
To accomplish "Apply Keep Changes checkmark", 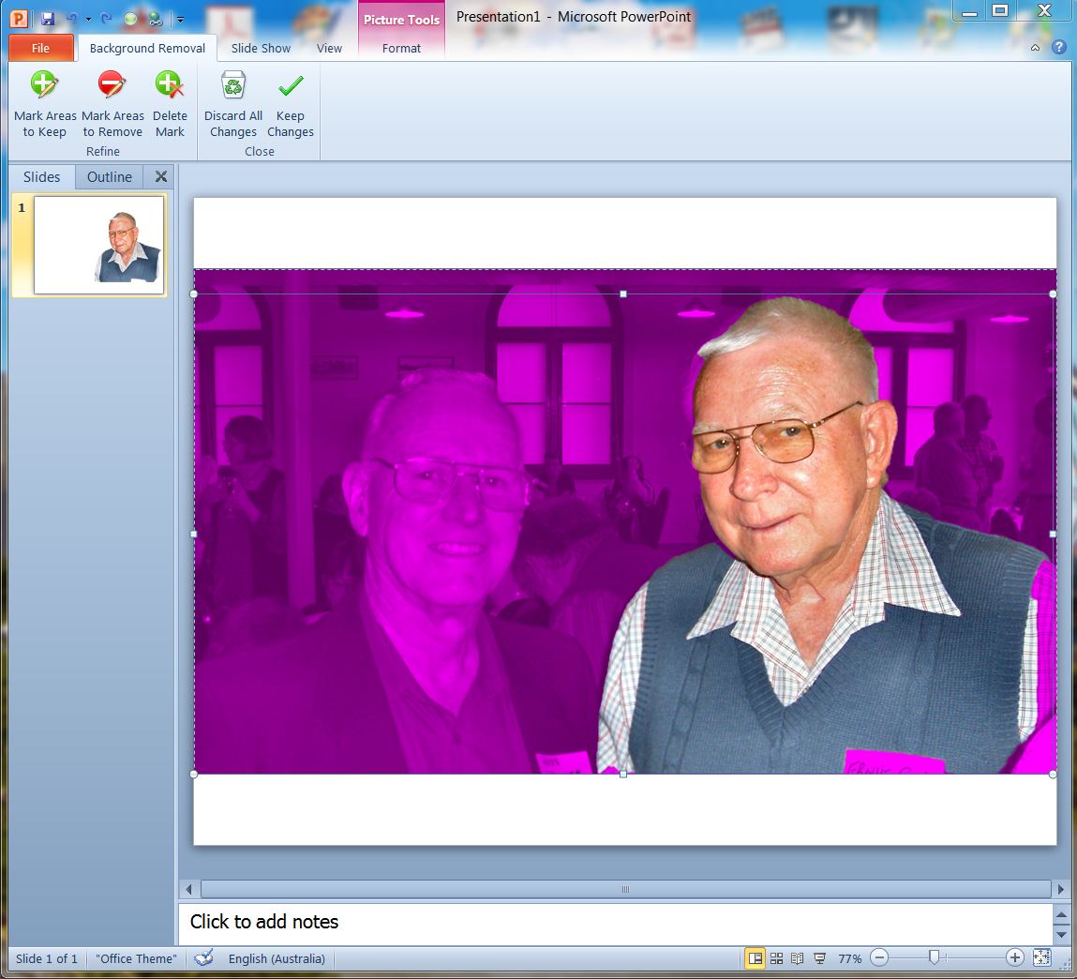I will (291, 105).
